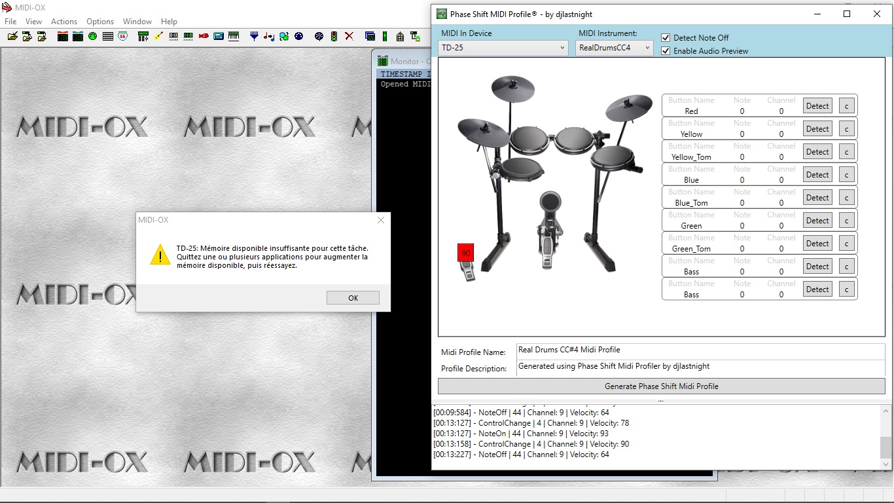The width and height of the screenshot is (894, 503).
Task: Click the c button for the Yellow row
Action: (846, 129)
